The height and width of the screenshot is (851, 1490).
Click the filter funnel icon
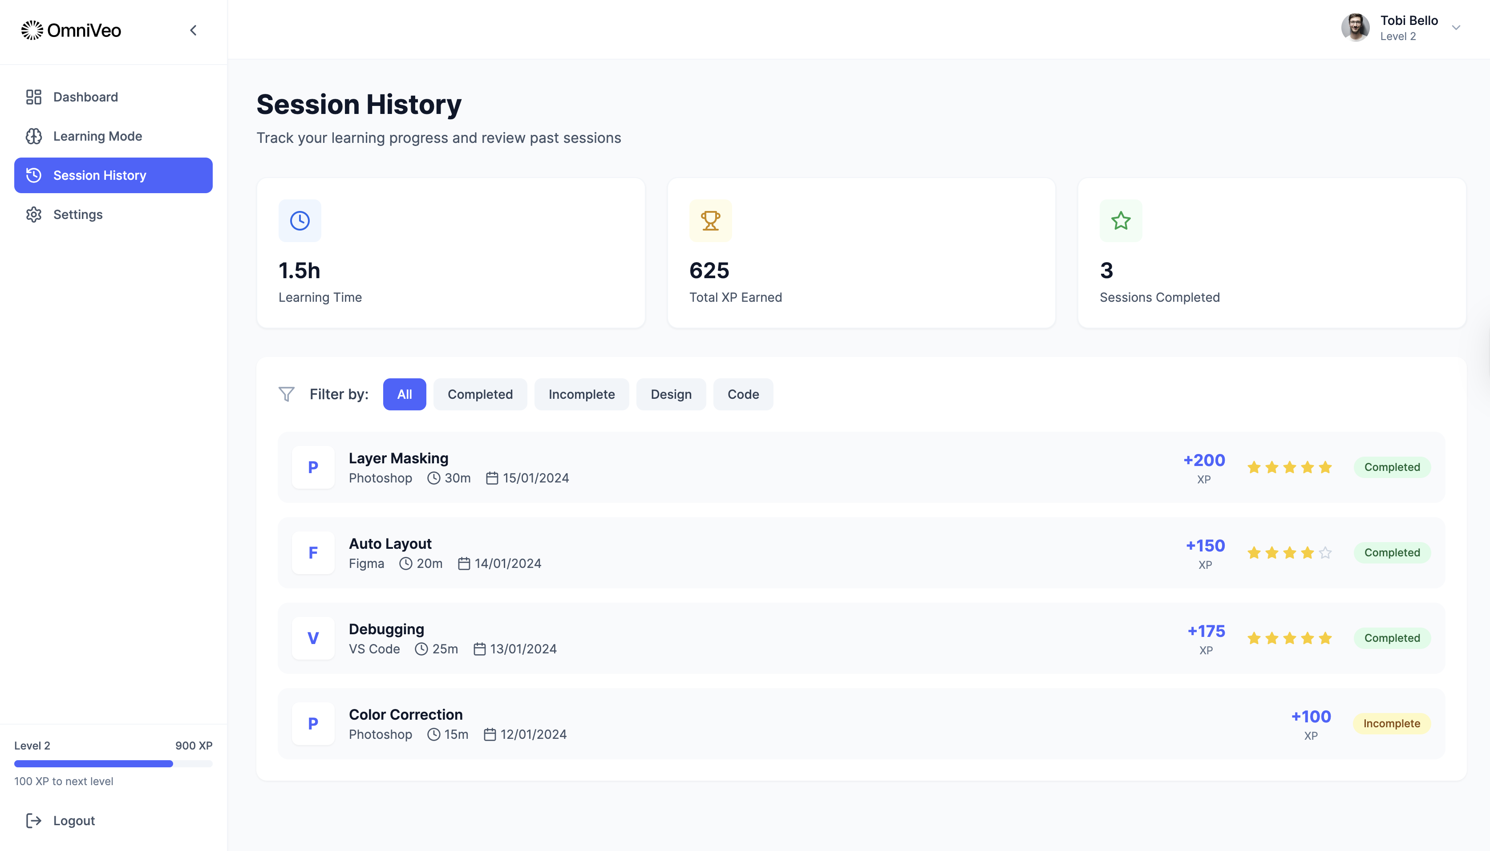[x=286, y=394]
